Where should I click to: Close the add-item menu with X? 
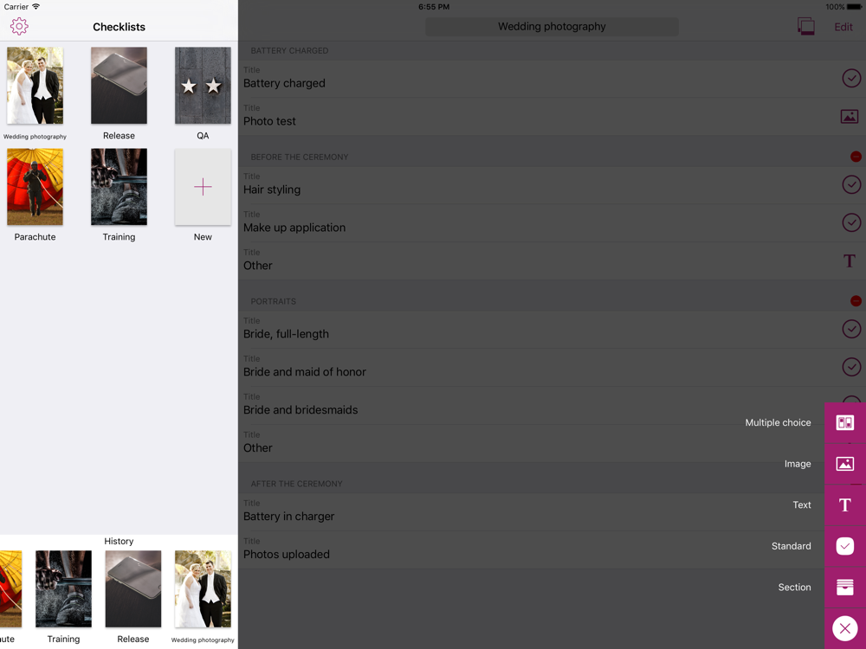tap(845, 628)
